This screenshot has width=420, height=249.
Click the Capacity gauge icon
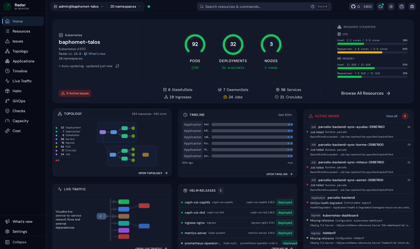click(7, 121)
